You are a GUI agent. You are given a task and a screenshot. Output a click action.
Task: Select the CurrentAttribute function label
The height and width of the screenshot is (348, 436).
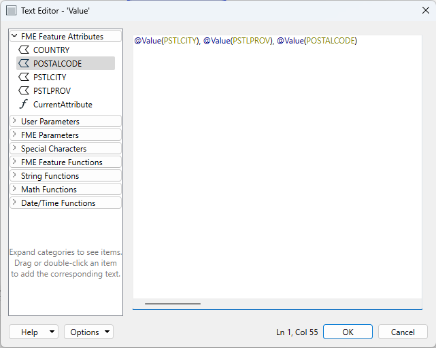tap(63, 105)
